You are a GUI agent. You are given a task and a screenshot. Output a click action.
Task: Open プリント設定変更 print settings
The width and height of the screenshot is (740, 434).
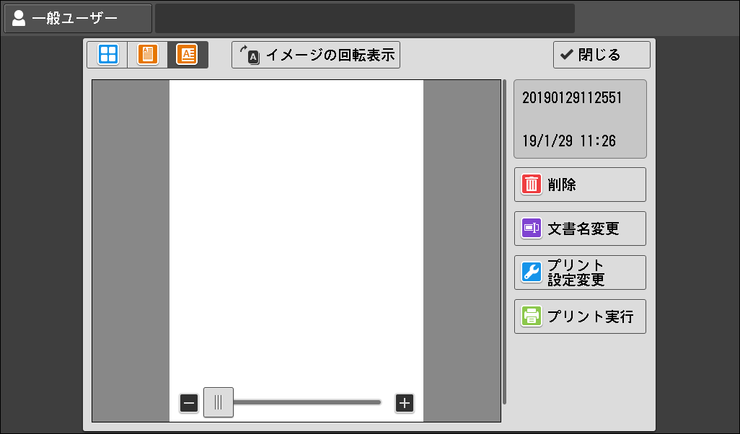(x=580, y=273)
